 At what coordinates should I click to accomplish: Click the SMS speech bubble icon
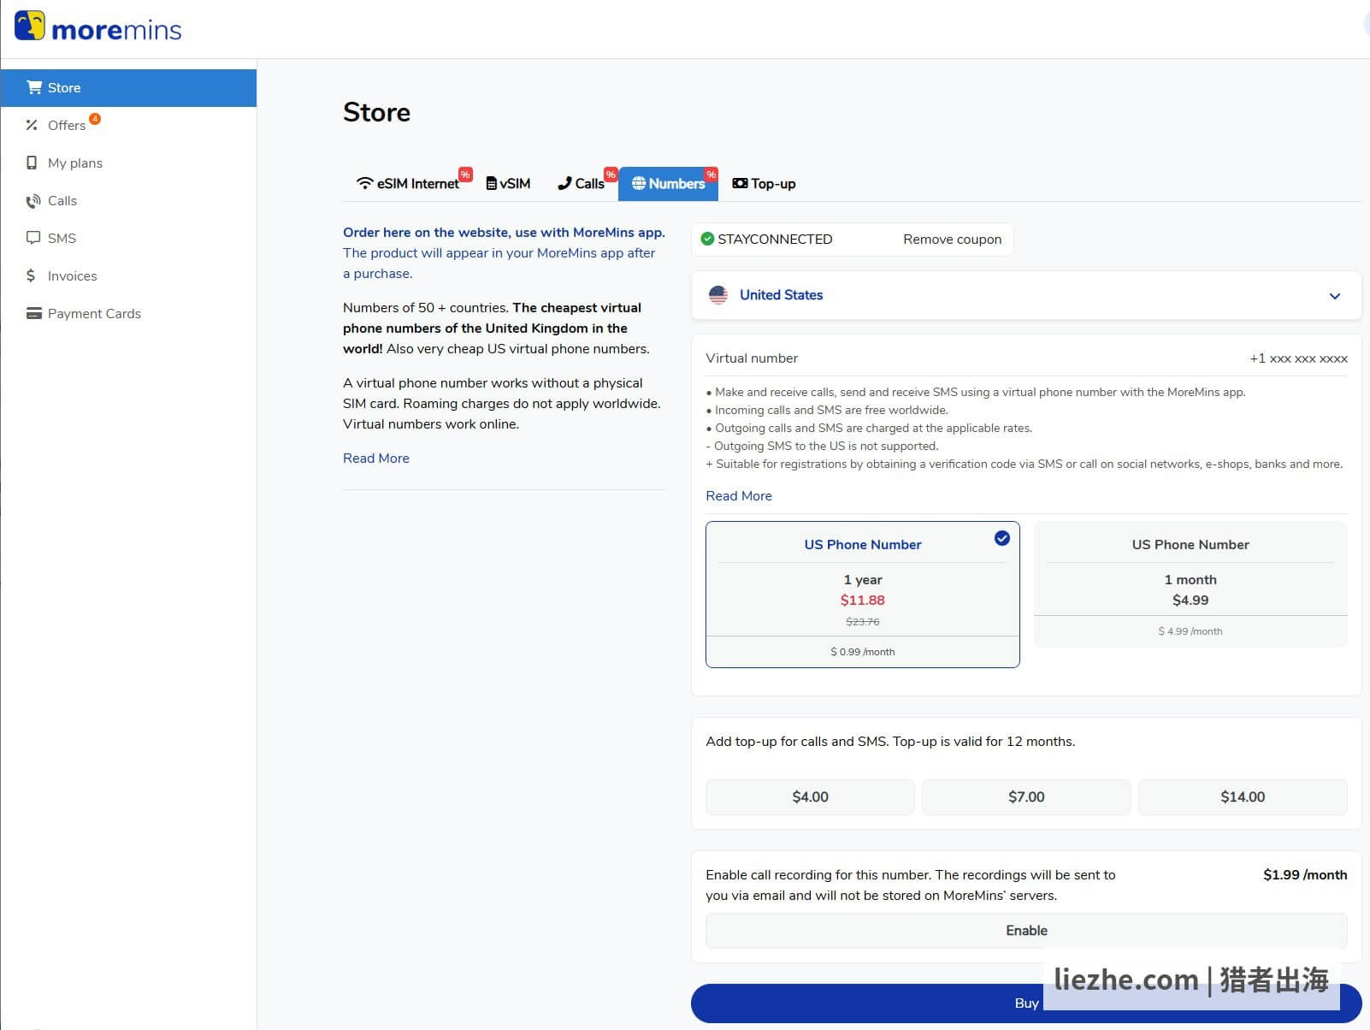(33, 238)
